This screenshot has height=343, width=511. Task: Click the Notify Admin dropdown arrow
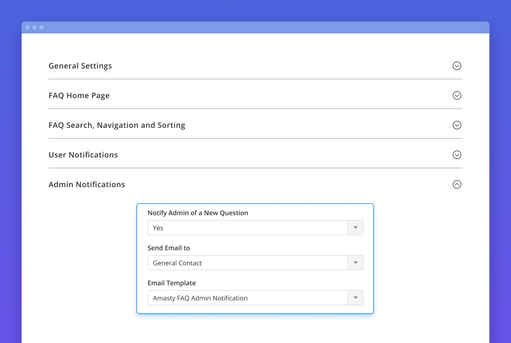coord(355,228)
